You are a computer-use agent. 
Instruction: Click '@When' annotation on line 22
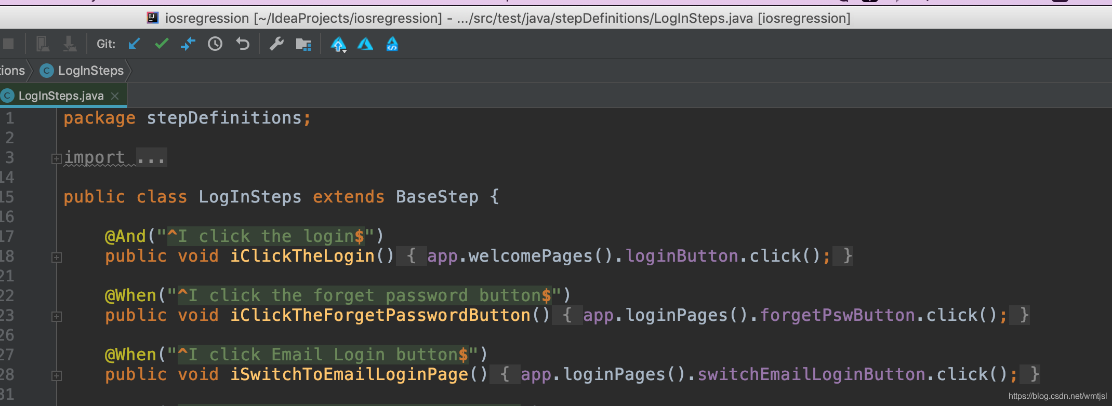click(130, 295)
